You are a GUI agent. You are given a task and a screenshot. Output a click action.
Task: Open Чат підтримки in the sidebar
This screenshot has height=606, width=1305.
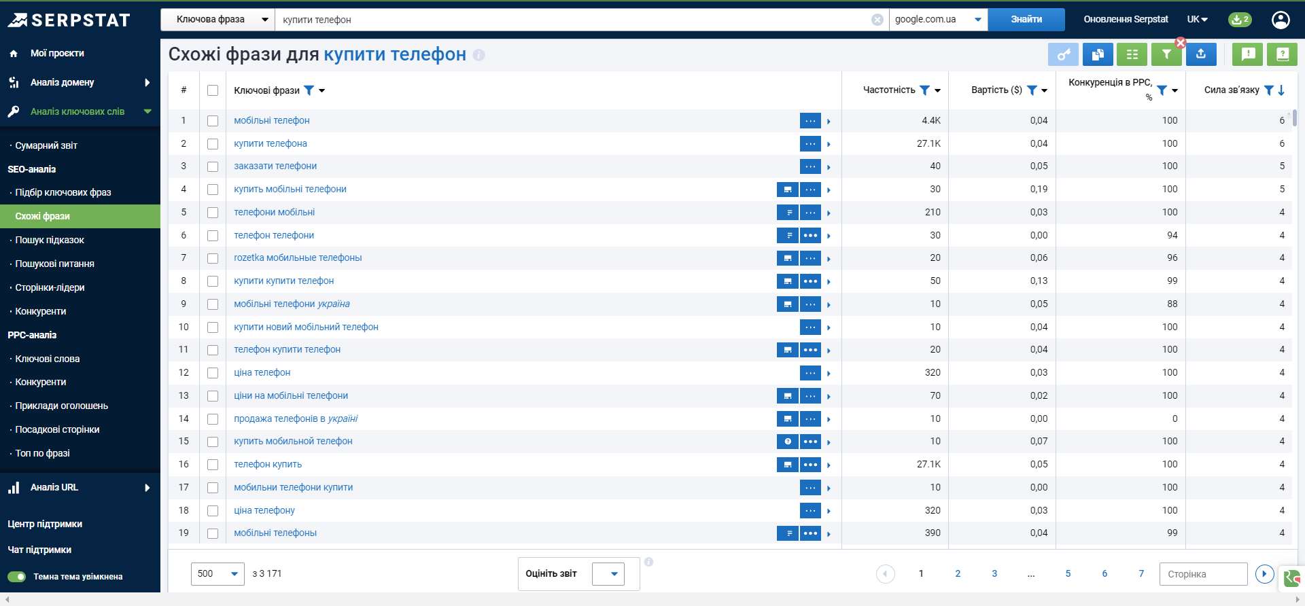(x=39, y=550)
